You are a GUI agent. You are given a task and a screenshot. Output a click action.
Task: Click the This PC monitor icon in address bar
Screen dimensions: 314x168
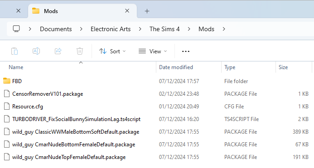(x=16, y=29)
